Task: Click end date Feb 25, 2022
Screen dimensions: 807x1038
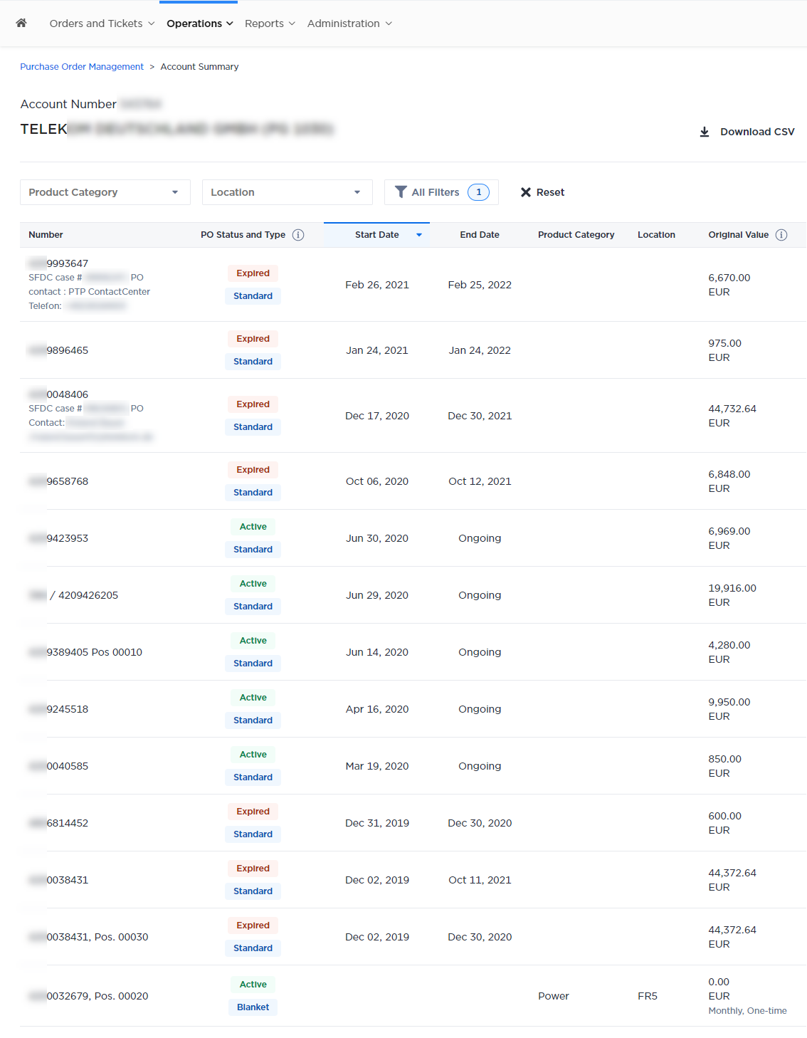Action: point(480,285)
